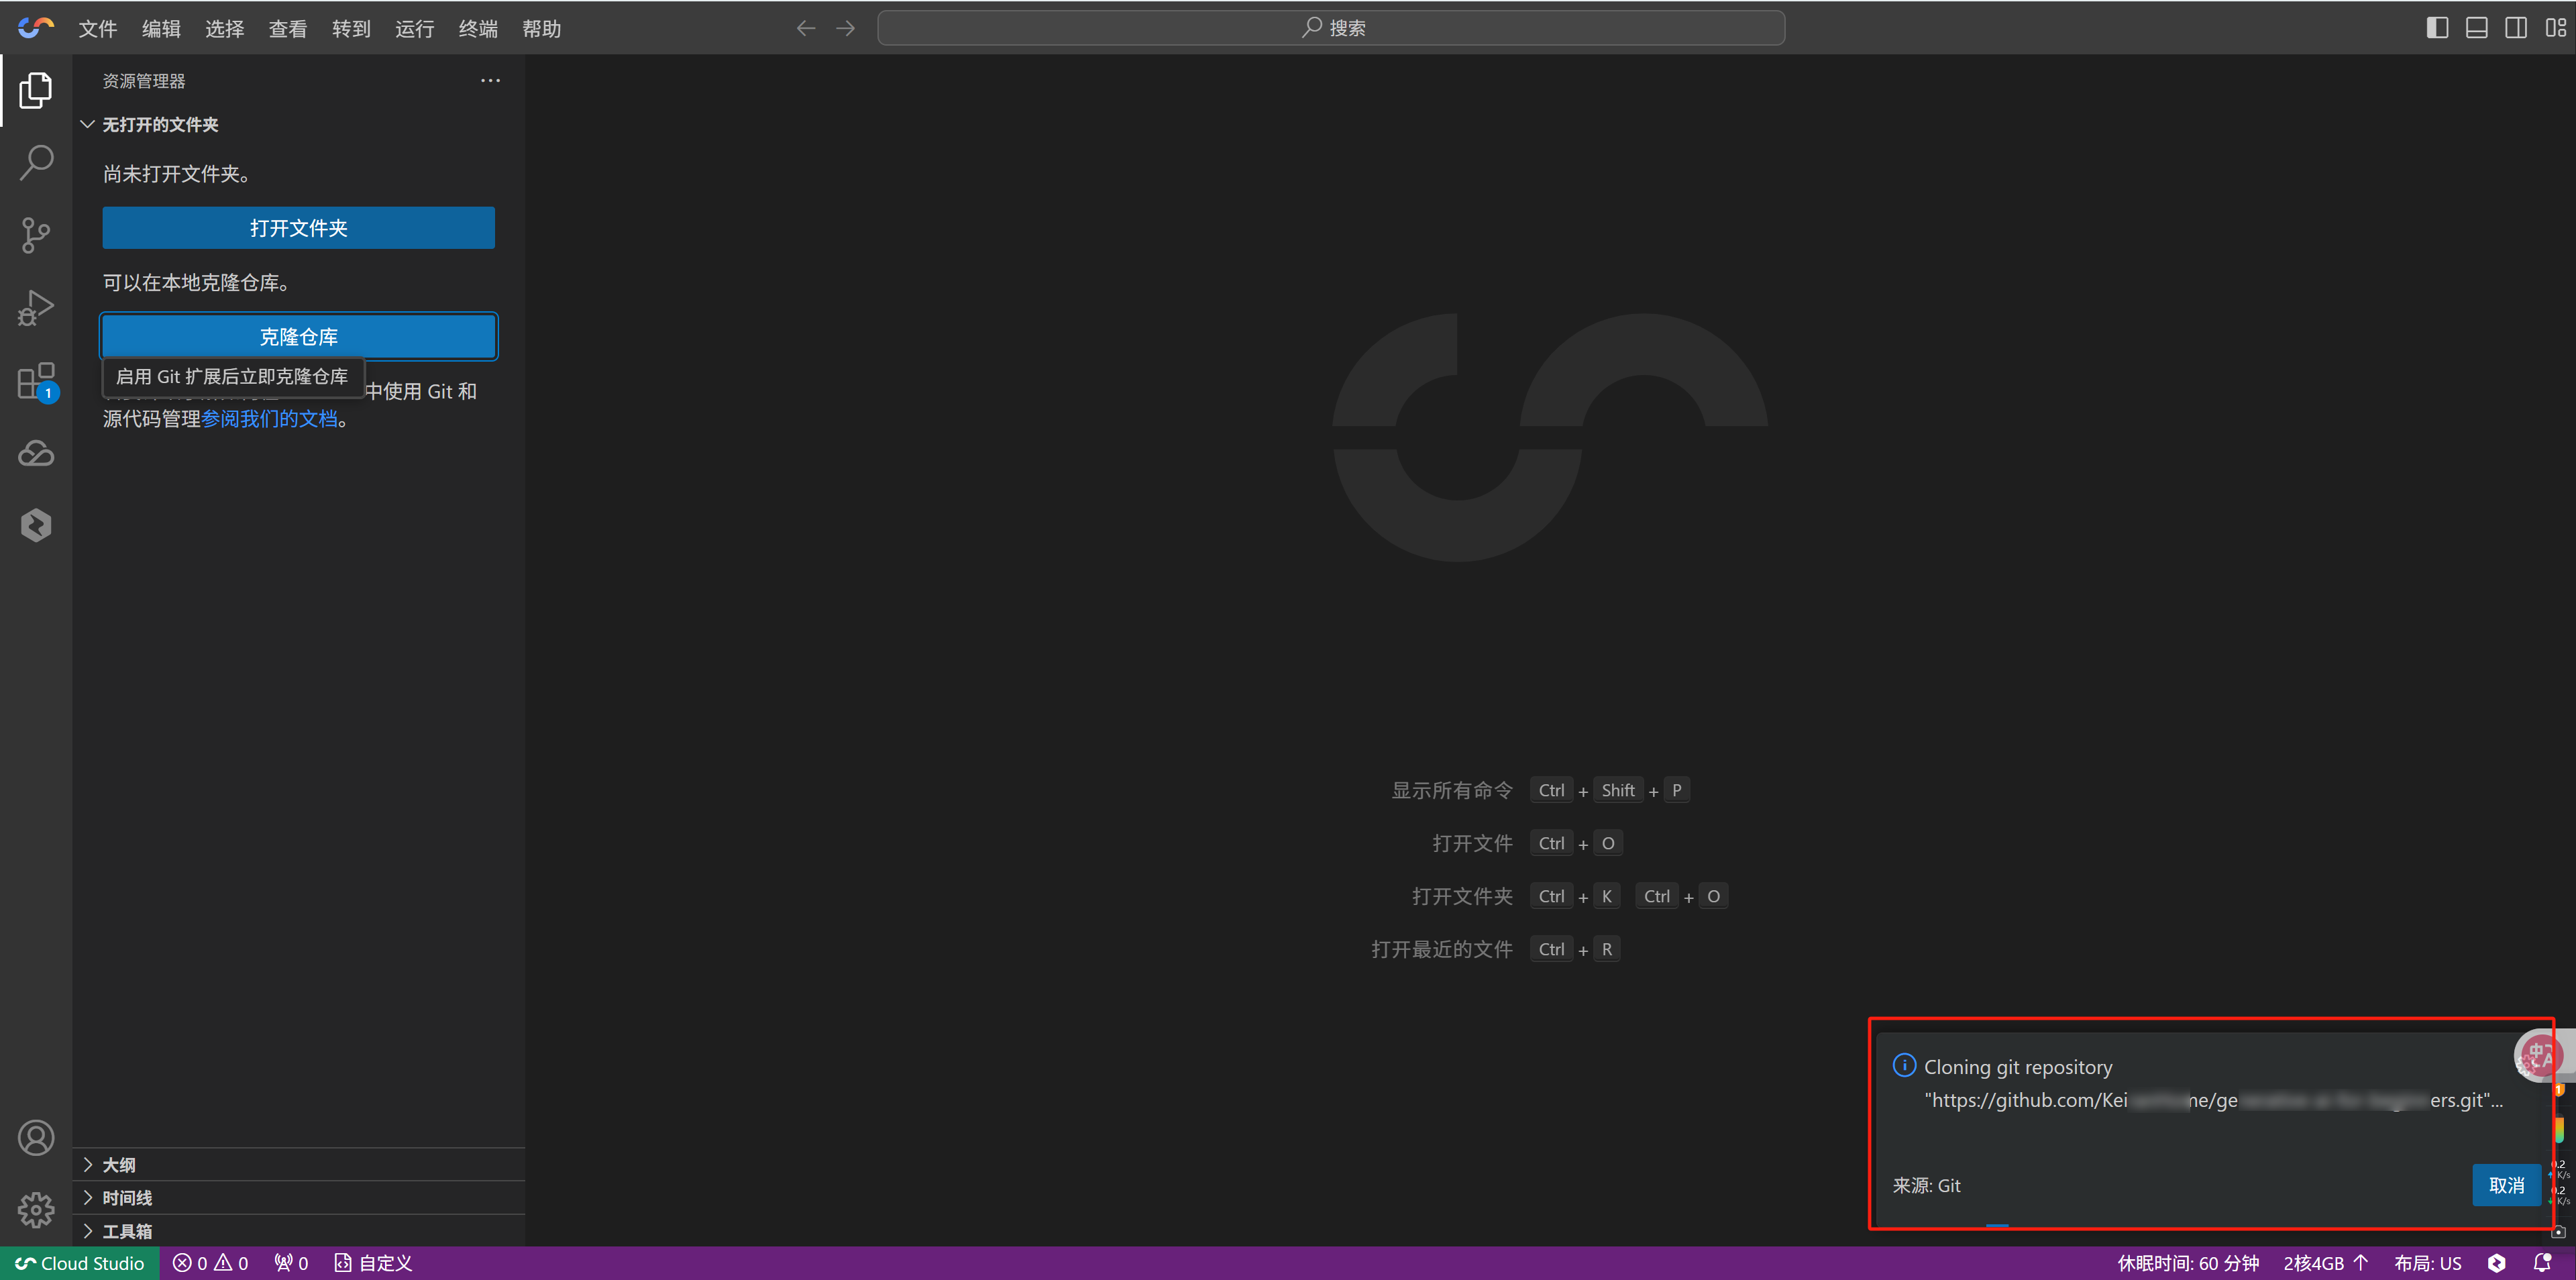The width and height of the screenshot is (2576, 1280).
Task: Open the Search view in activity bar
Action: [36, 162]
